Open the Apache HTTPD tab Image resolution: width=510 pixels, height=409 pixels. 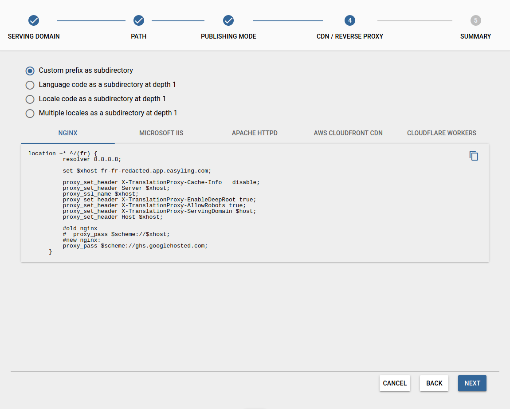tap(255, 133)
